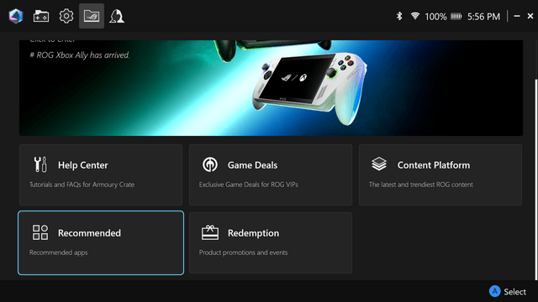The height and width of the screenshot is (302, 538).
Task: Open the Content Platform title link
Action: (x=434, y=165)
